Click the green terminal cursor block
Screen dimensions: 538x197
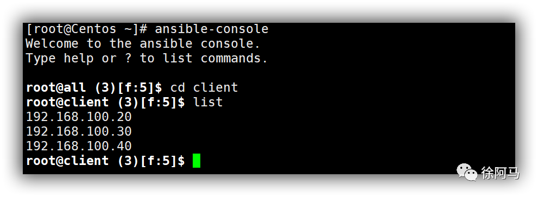coord(197,161)
